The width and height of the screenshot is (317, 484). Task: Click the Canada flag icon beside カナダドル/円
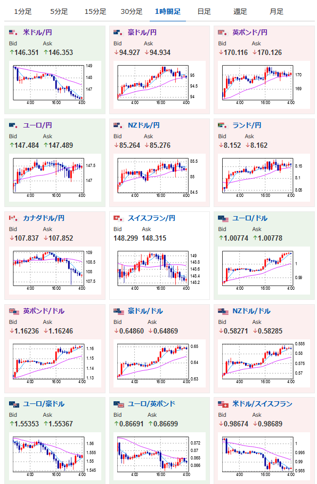click(14, 218)
